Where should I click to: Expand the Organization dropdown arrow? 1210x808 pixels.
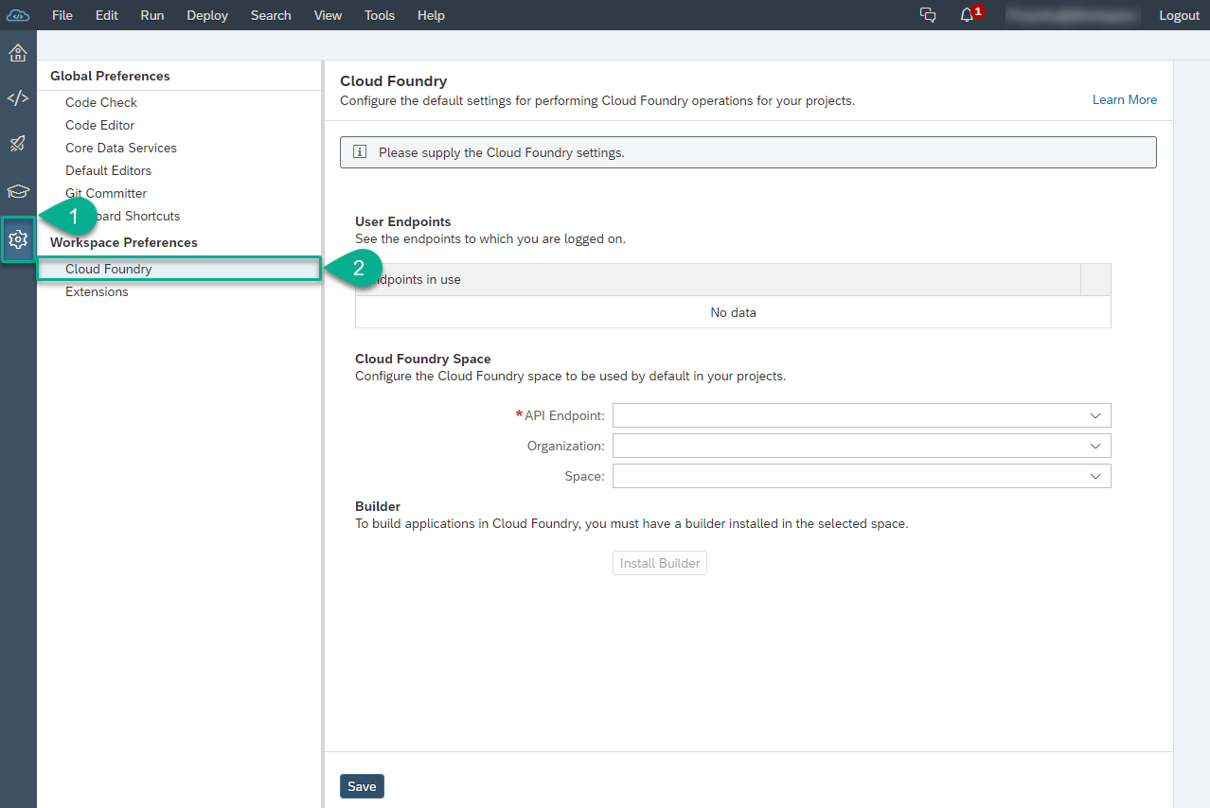click(1095, 446)
